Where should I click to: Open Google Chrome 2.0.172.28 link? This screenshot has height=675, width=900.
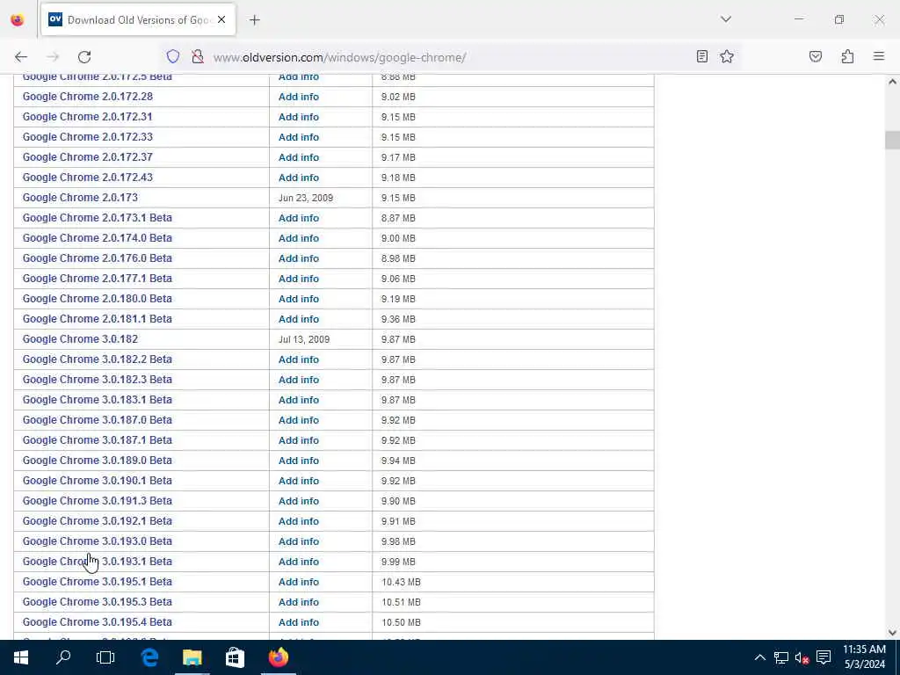88,97
